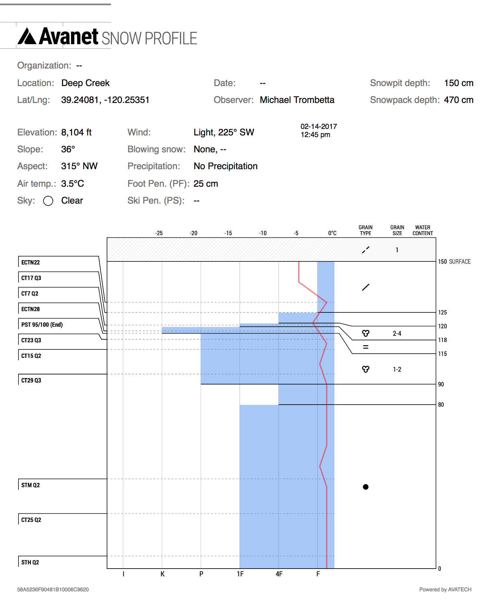The width and height of the screenshot is (493, 604).
Task: Select the ECTN22 stability test label
Action: [30, 262]
